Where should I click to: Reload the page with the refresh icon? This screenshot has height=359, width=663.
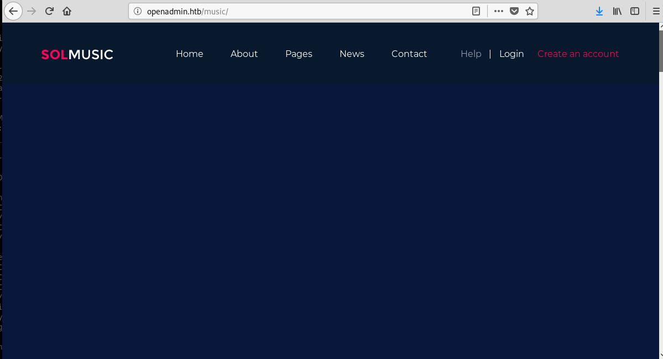tap(49, 11)
